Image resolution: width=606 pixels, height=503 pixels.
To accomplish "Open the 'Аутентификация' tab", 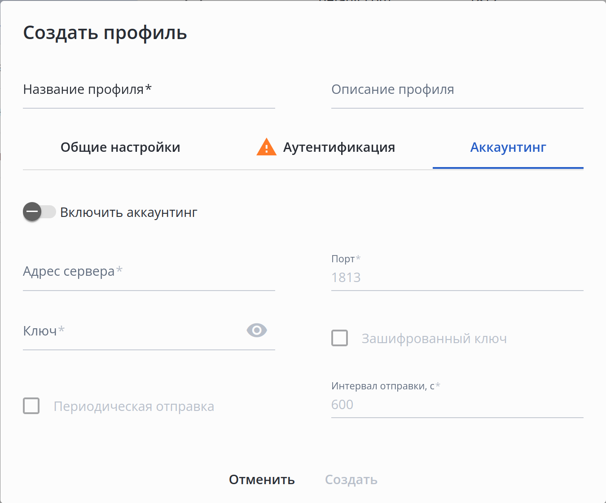I will coord(339,147).
